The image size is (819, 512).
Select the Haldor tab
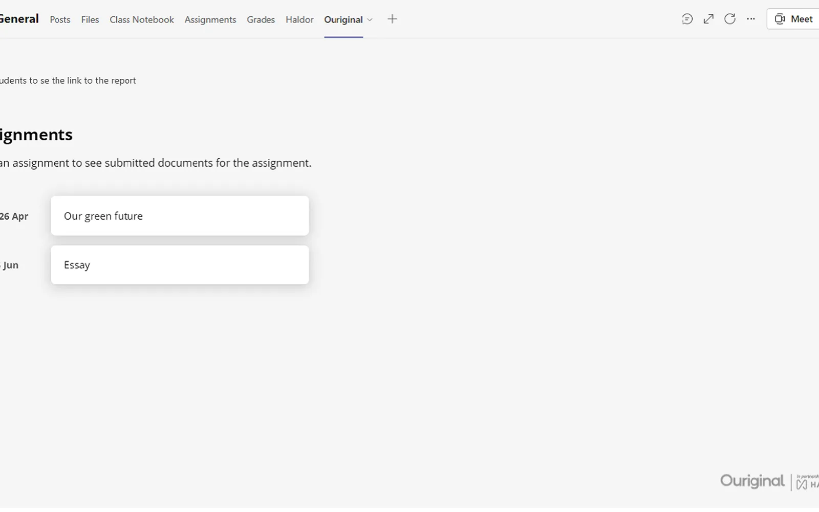tap(299, 19)
